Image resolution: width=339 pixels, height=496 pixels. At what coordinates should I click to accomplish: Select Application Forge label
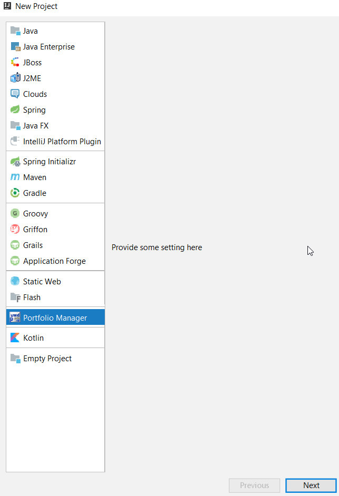(x=54, y=261)
